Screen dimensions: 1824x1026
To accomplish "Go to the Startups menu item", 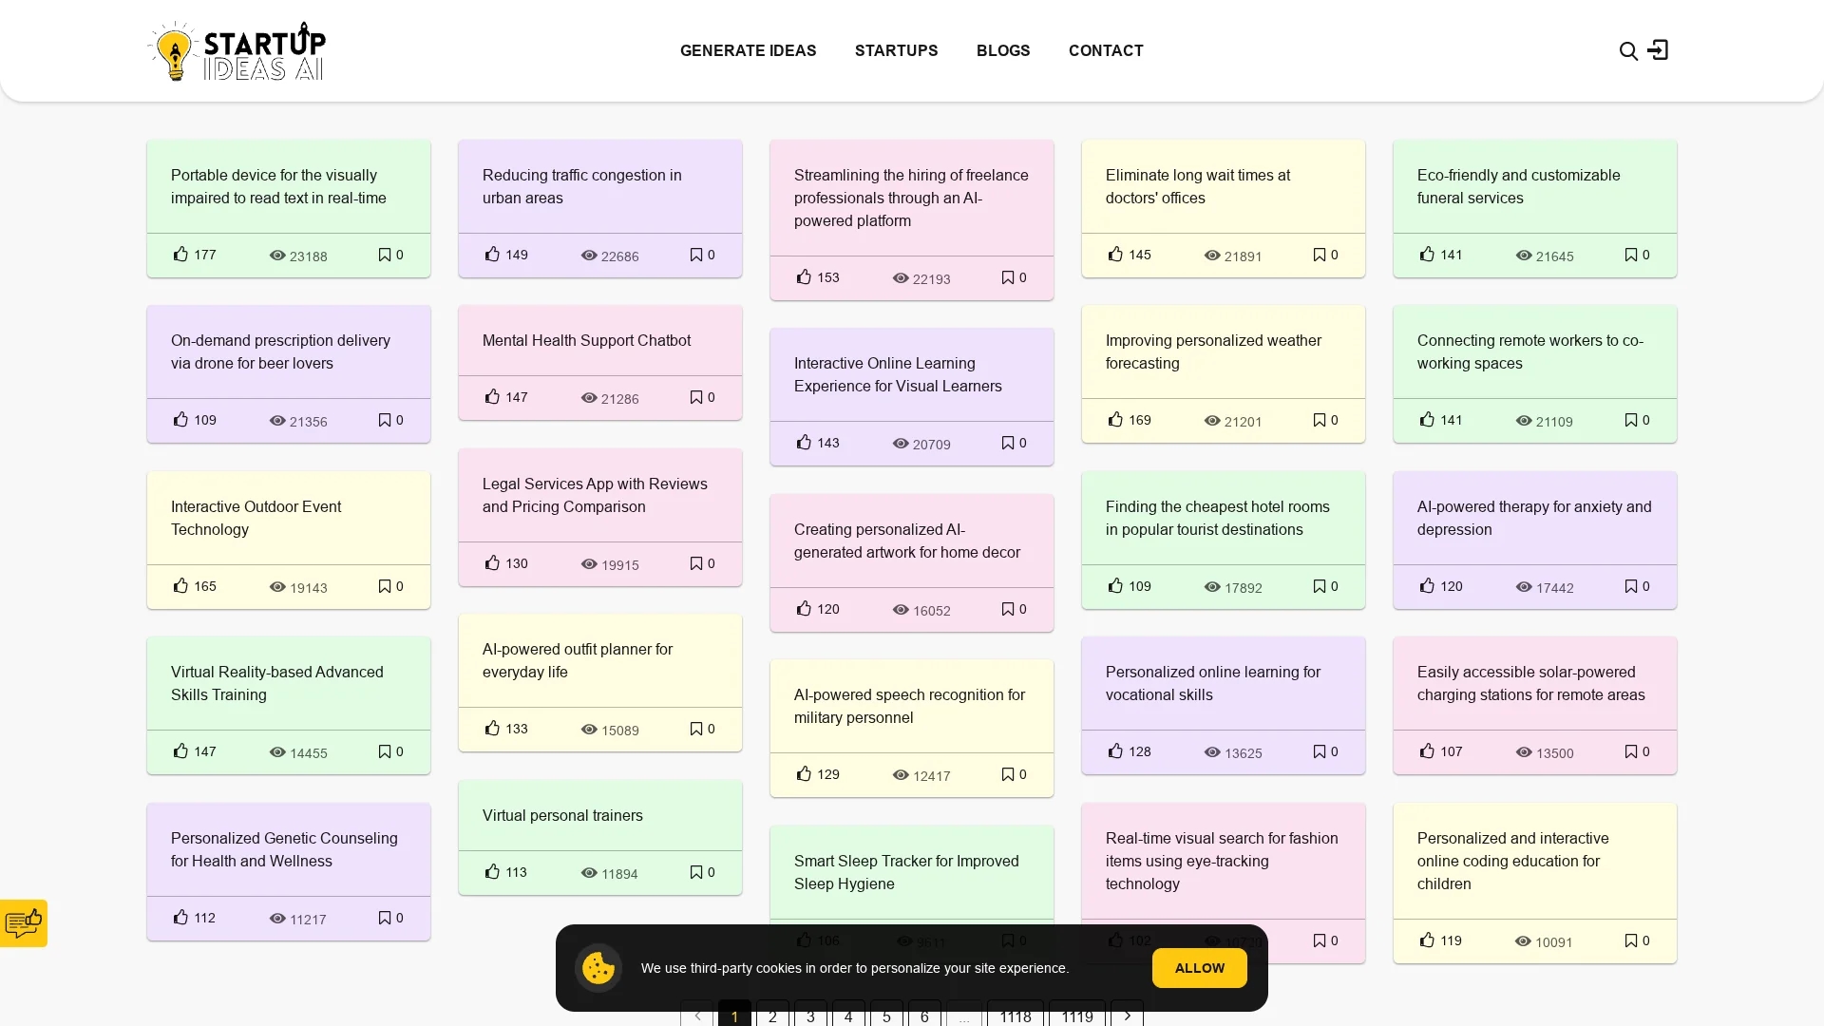I will point(896,50).
